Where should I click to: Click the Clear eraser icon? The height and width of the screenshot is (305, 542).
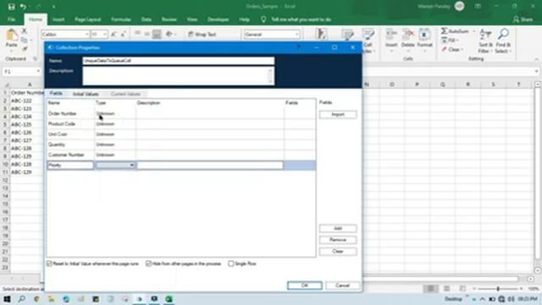coord(445,49)
